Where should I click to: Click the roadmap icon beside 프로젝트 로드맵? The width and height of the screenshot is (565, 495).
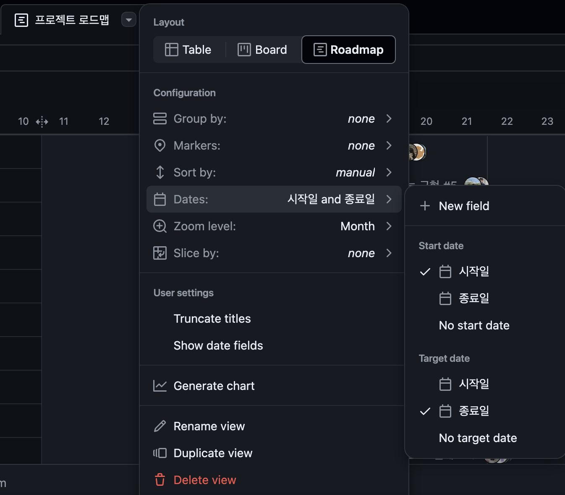(21, 20)
